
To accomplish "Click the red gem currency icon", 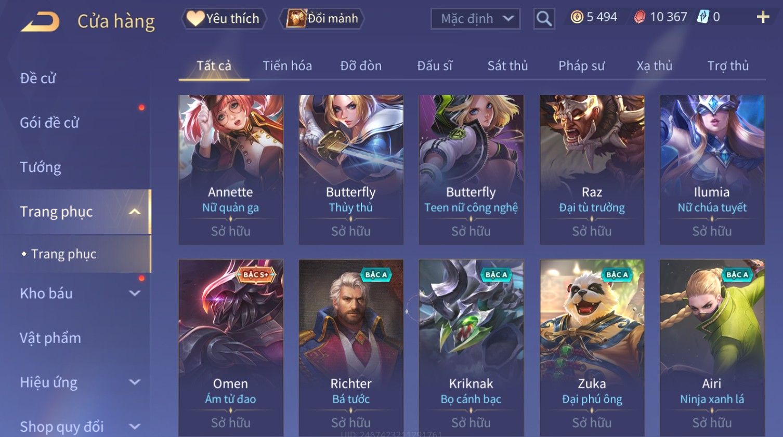I will pos(640,17).
